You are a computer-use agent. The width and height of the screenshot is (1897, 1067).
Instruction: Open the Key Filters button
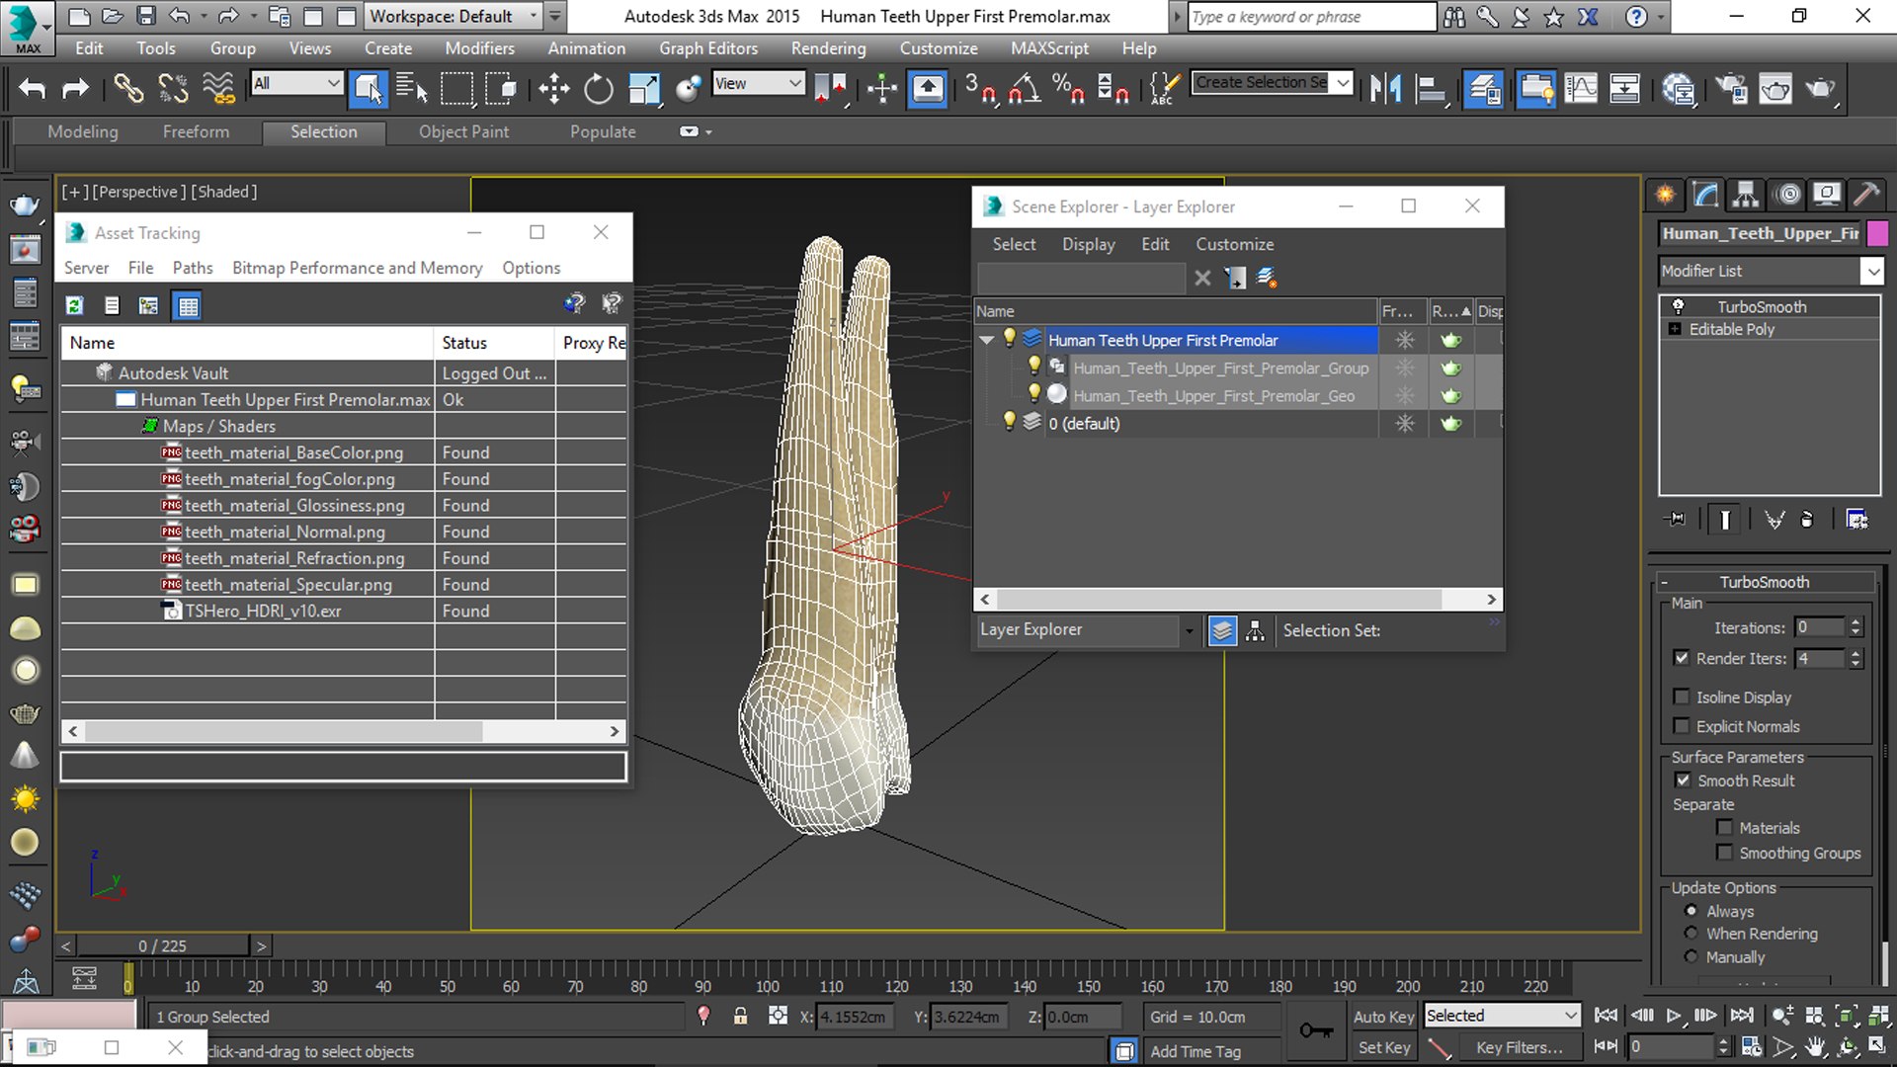(1519, 1047)
